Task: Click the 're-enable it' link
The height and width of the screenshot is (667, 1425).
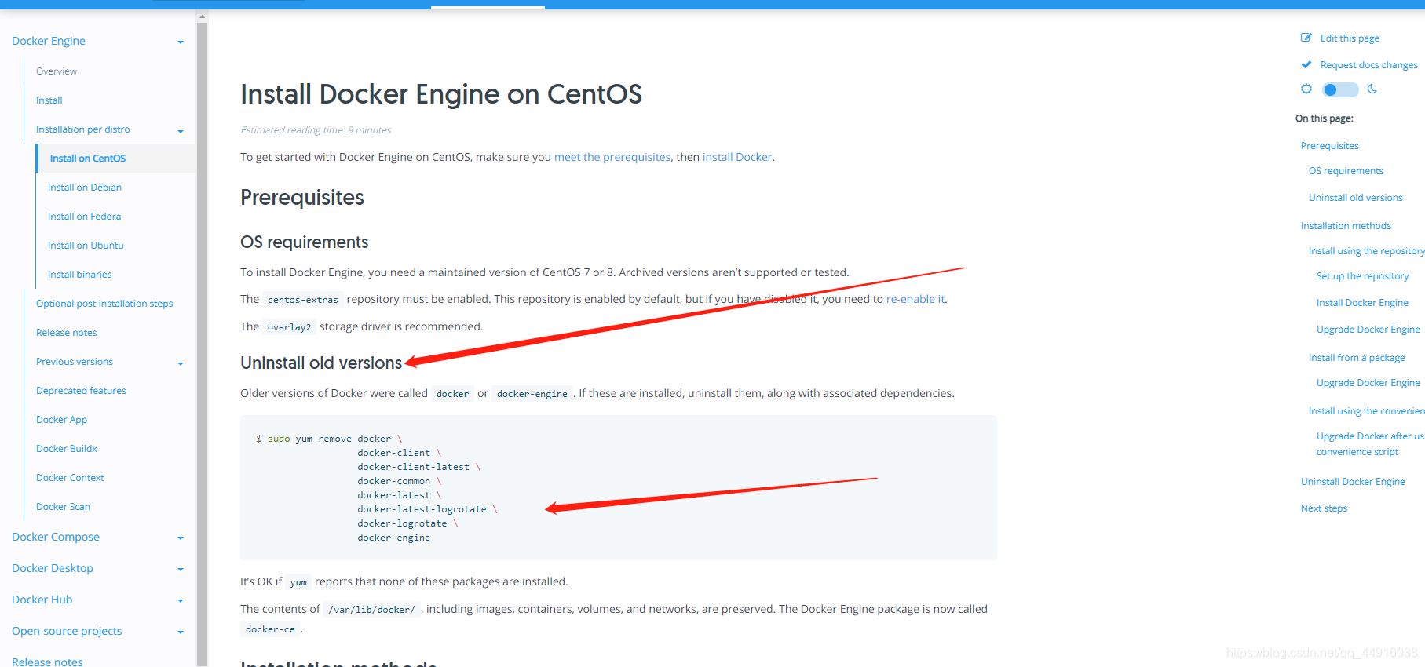Action: pos(915,299)
